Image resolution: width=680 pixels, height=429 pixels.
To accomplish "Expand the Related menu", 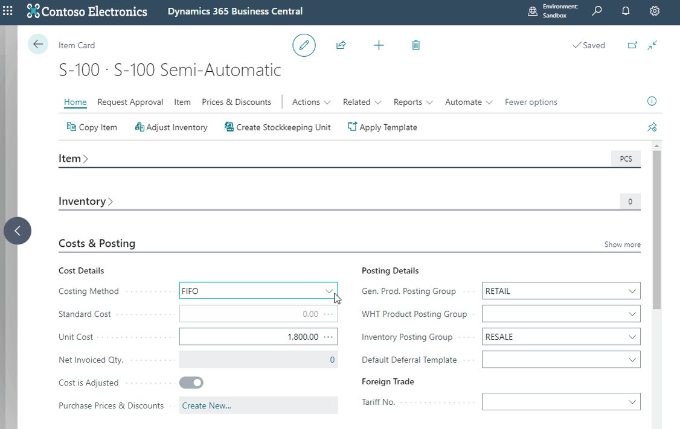I will [362, 102].
